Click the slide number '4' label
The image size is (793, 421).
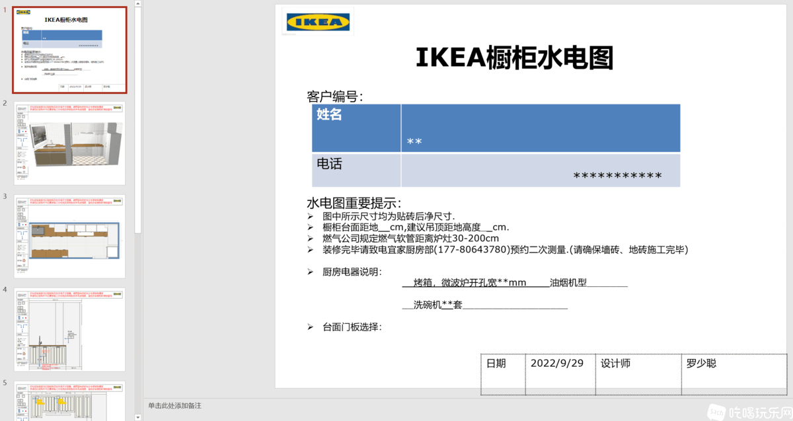[5, 290]
